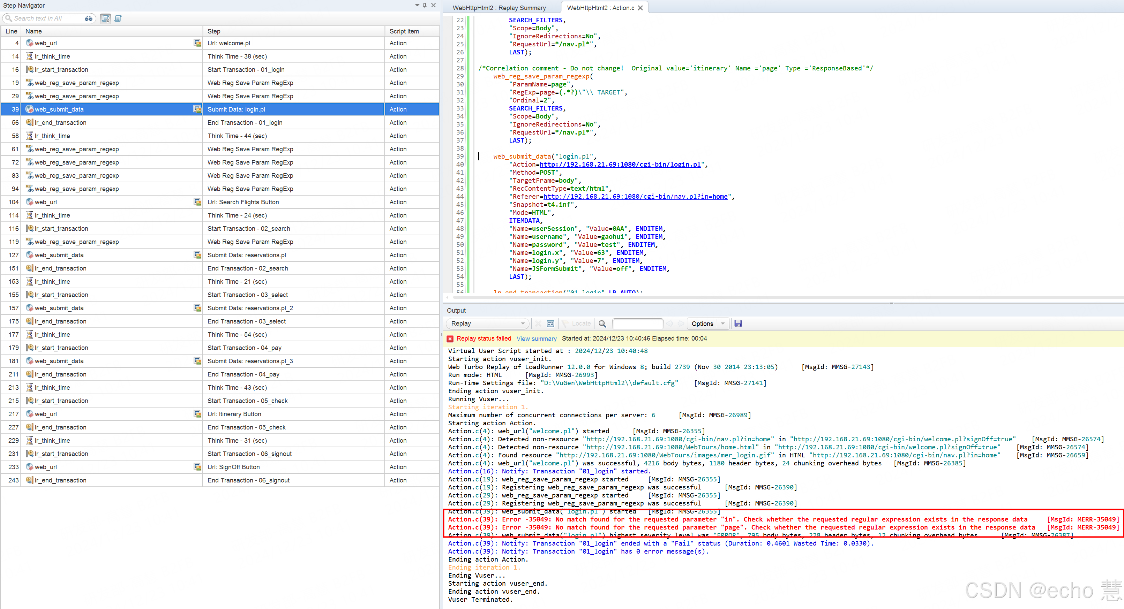This screenshot has height=609, width=1124.
Task: Expand the Options dropdown arrow in Output
Action: (722, 323)
